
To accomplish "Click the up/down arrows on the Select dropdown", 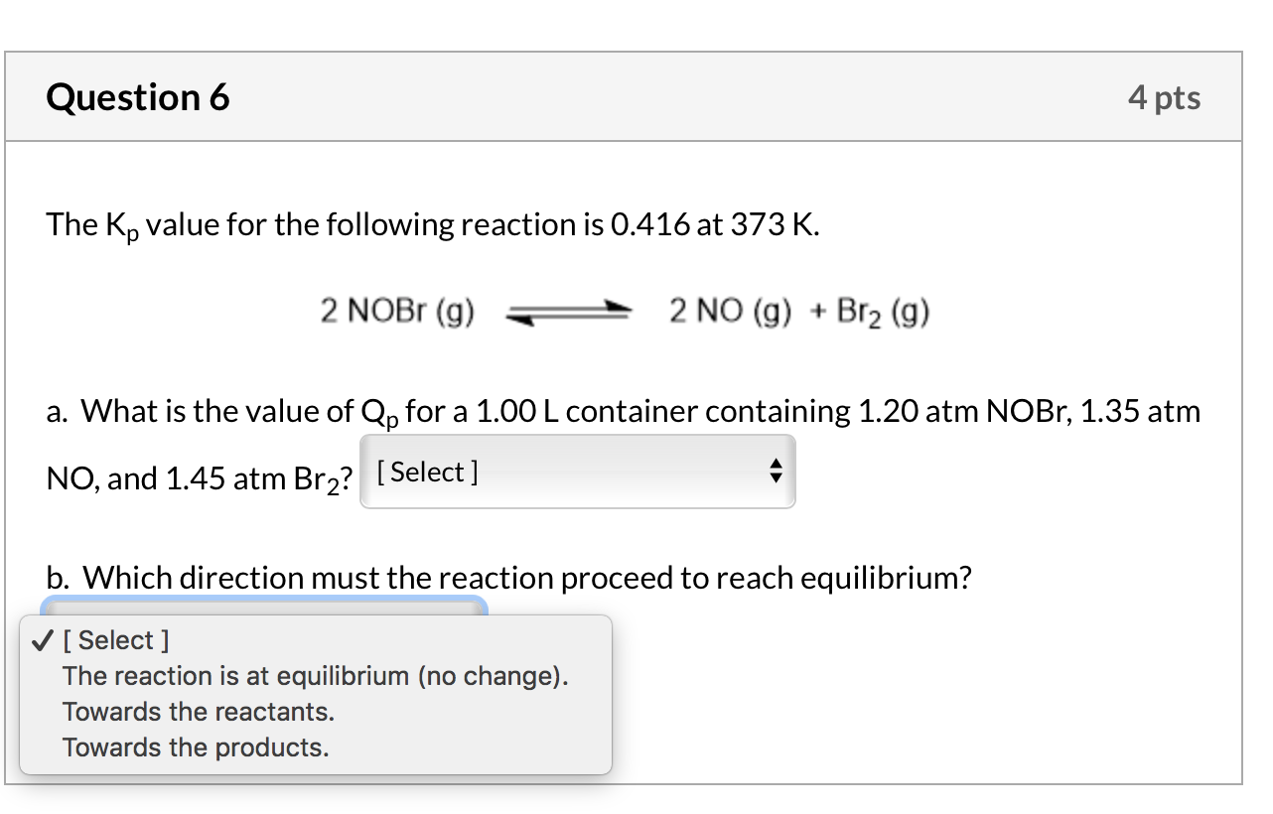I will tap(776, 472).
